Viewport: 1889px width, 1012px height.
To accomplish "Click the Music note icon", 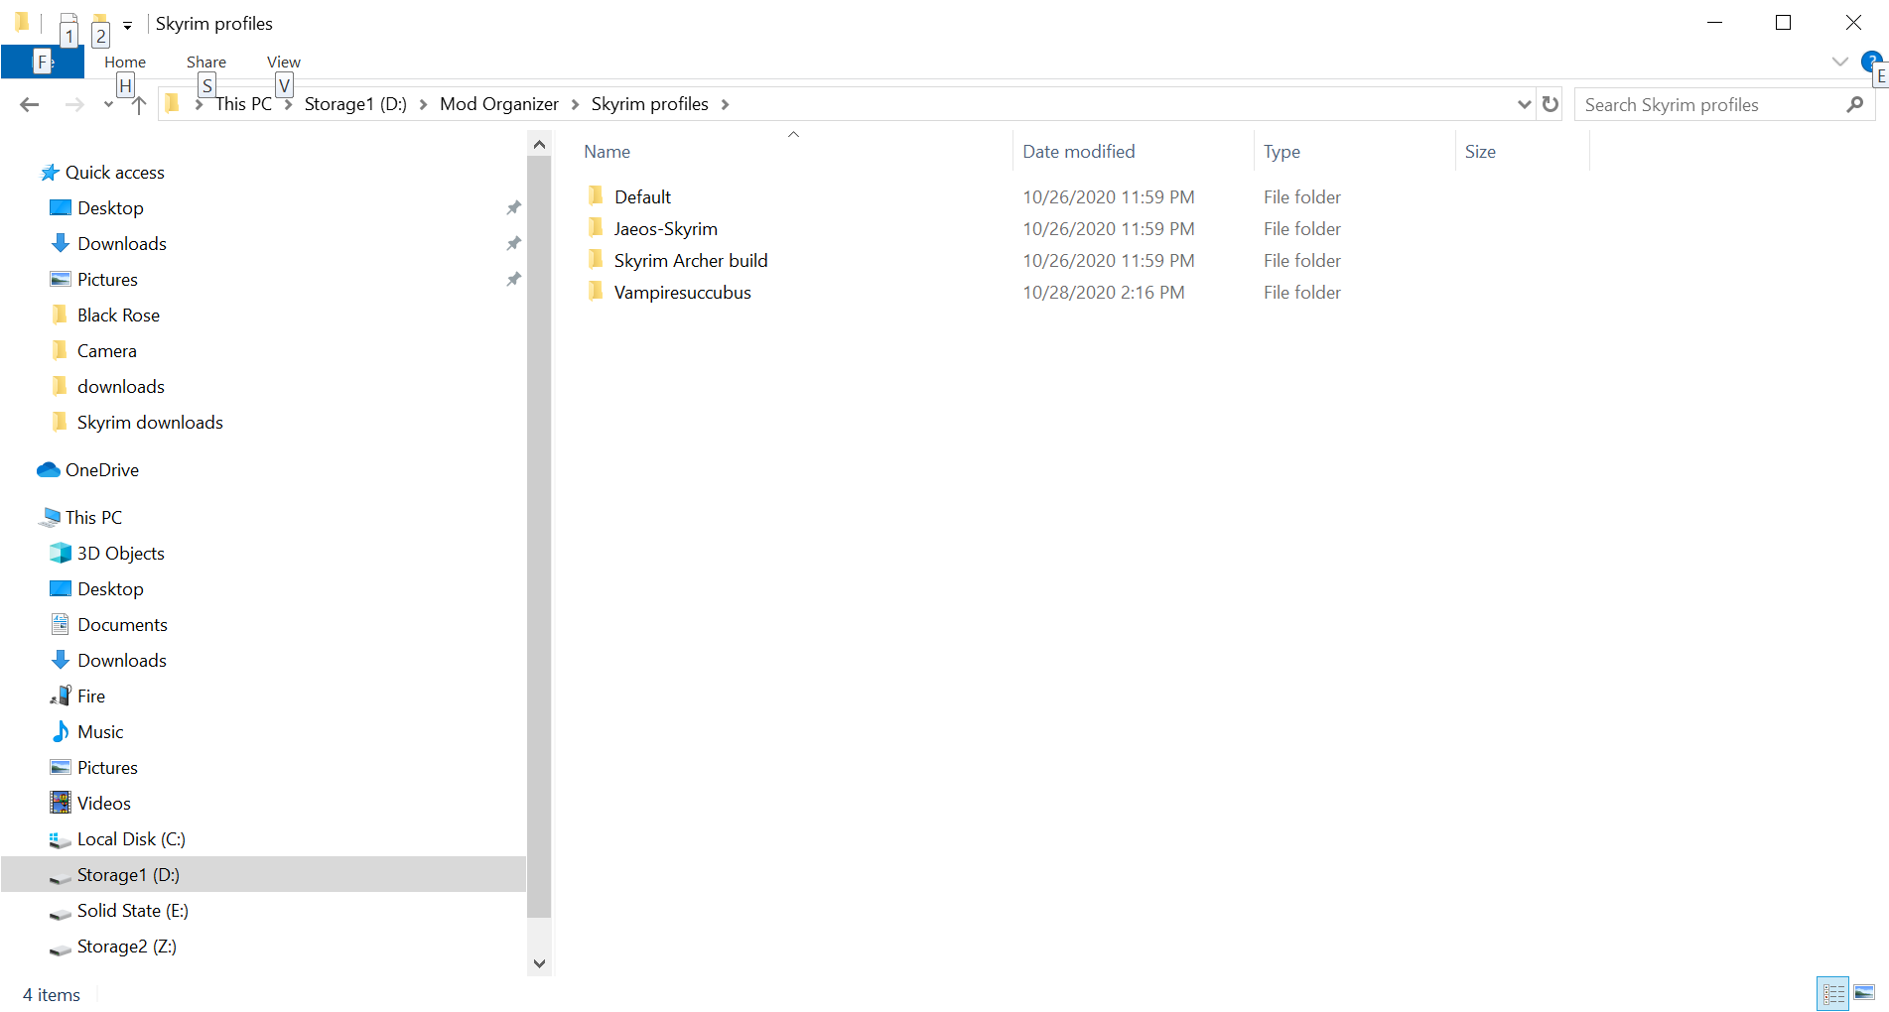I will [61, 731].
